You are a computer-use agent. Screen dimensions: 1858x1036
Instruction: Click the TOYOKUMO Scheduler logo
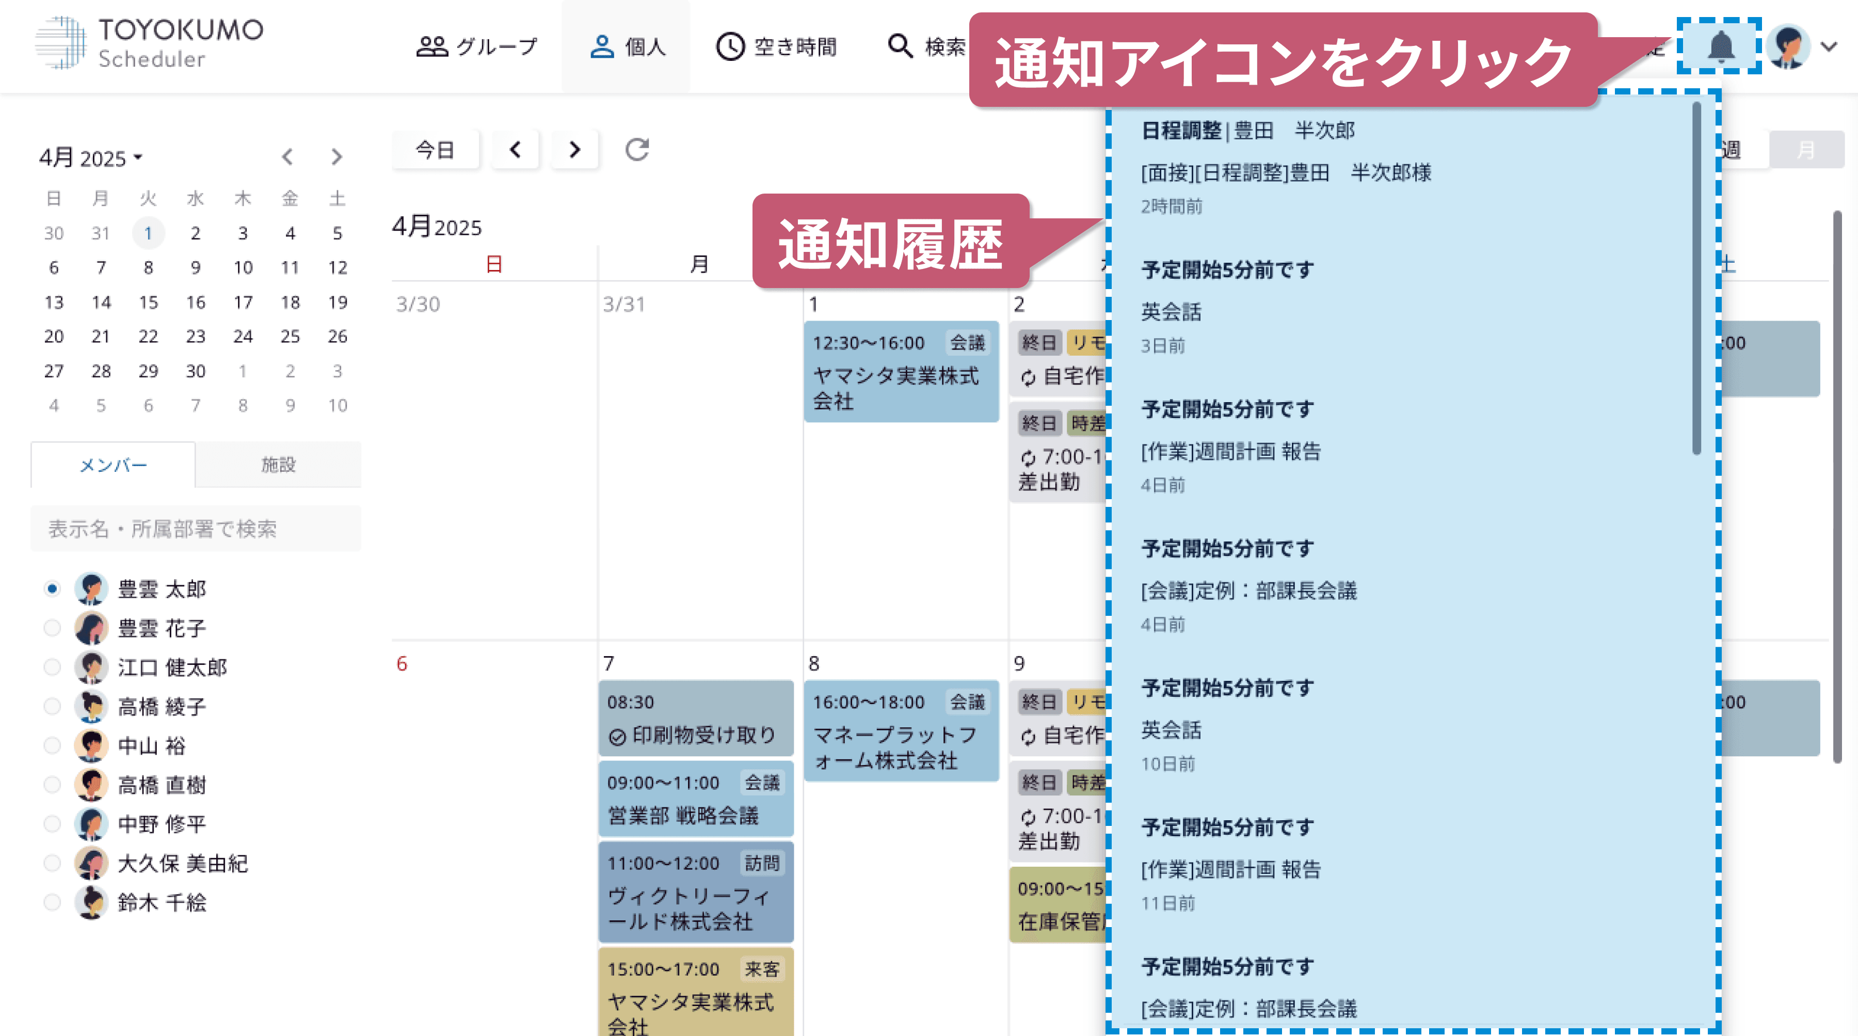[x=149, y=43]
